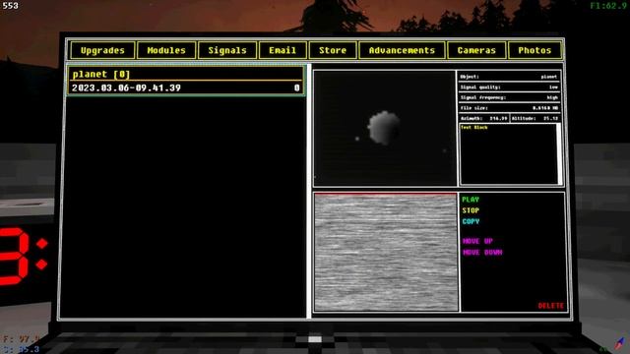The image size is (630, 354).
Task: Play the selected signal
Action: (471, 200)
